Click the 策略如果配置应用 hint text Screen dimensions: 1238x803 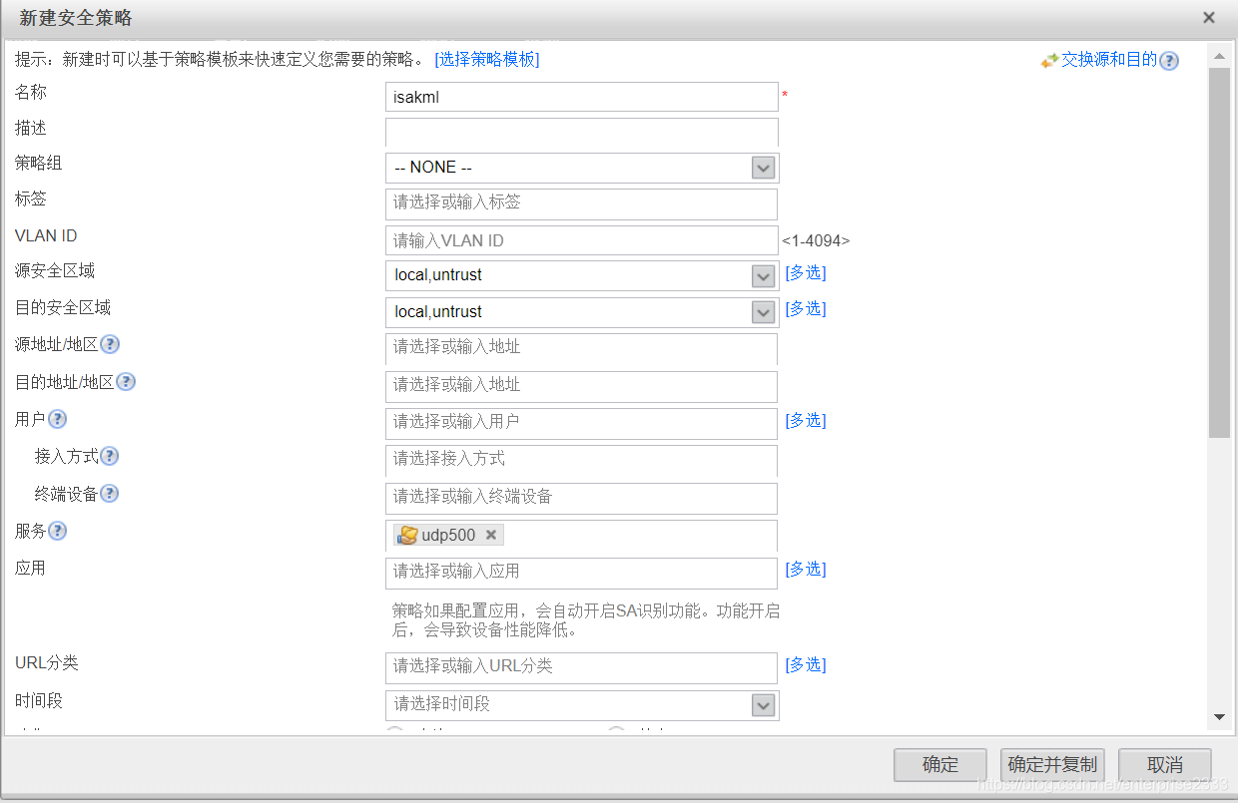pyautogui.click(x=586, y=620)
